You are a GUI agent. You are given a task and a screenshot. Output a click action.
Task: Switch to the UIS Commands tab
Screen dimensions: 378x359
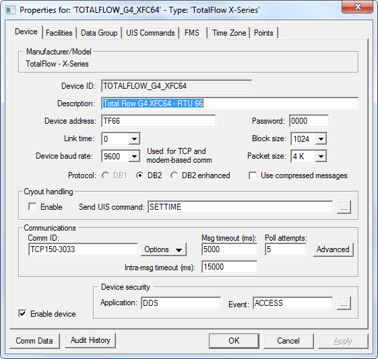click(150, 33)
